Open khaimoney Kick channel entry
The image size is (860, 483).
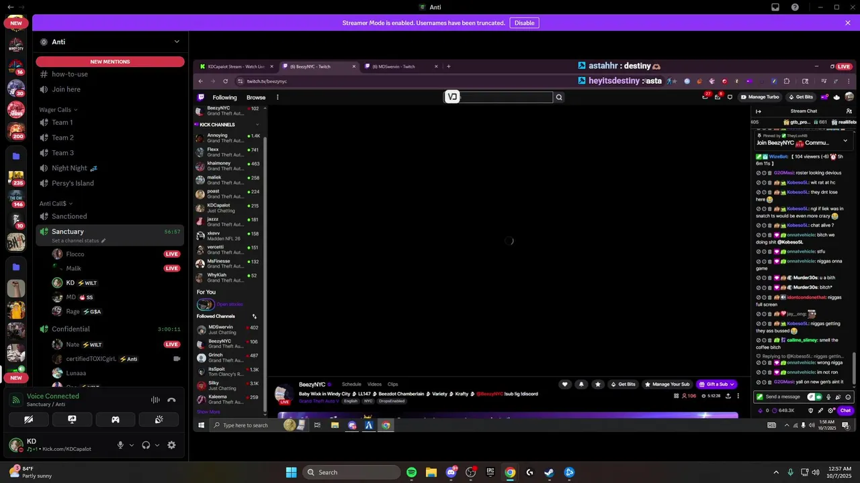coord(228,166)
